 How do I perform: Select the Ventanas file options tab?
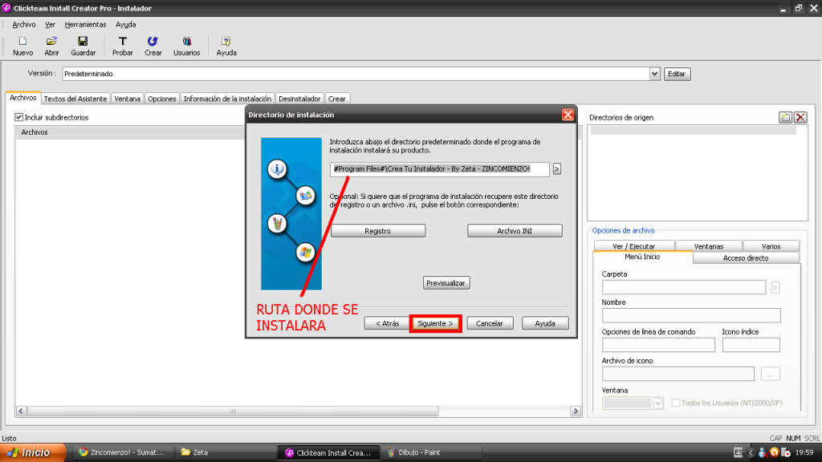[x=708, y=246]
